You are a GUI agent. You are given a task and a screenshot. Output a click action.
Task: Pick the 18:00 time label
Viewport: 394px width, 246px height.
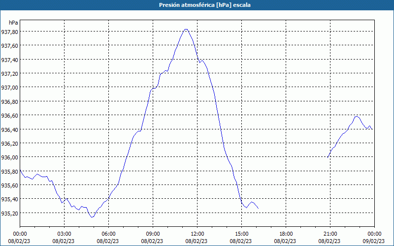coord(286,234)
